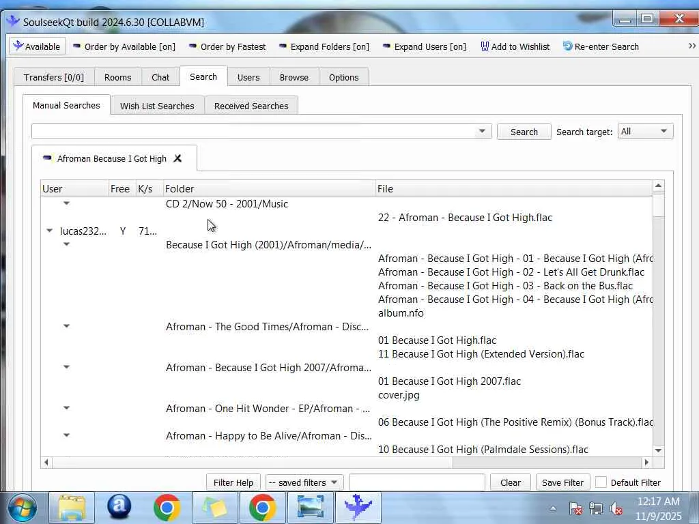Click the search query input field
The width and height of the screenshot is (699, 524).
[253, 132]
